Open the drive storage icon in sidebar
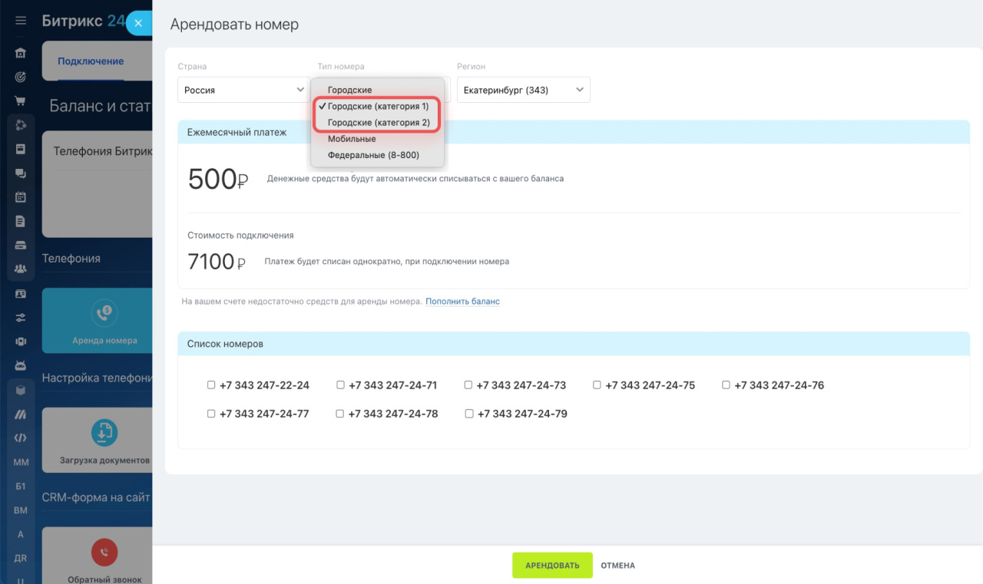This screenshot has height=584, width=983. tap(21, 246)
